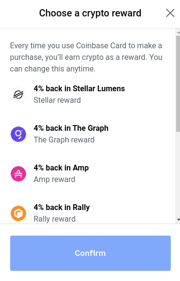The height and width of the screenshot is (281, 180).
Task: Select 4% back in The Graph option
Action: tap(90, 134)
